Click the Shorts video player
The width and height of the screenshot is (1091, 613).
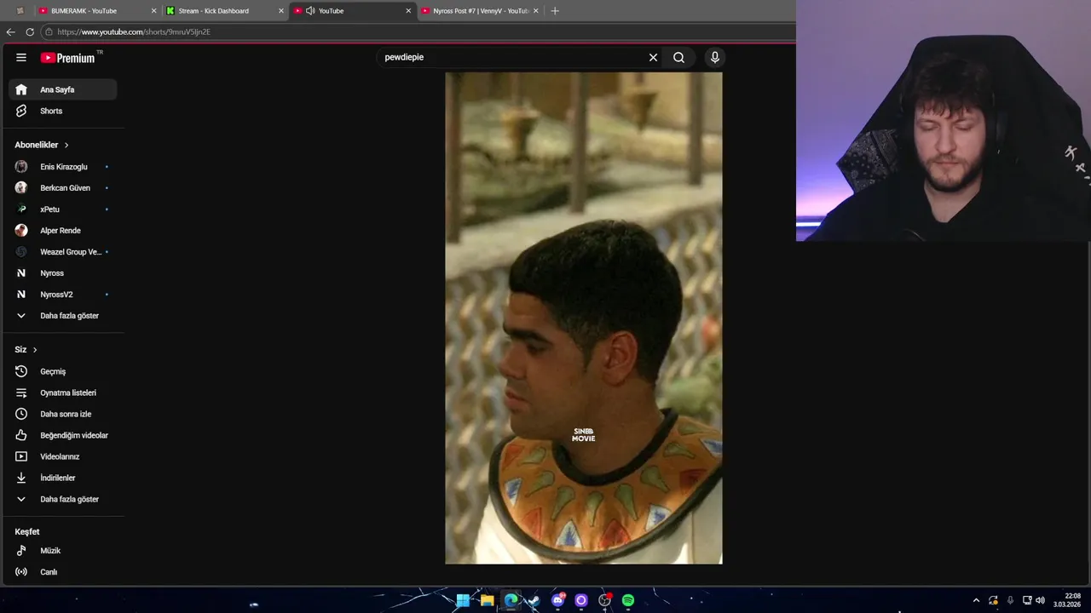coord(583,318)
